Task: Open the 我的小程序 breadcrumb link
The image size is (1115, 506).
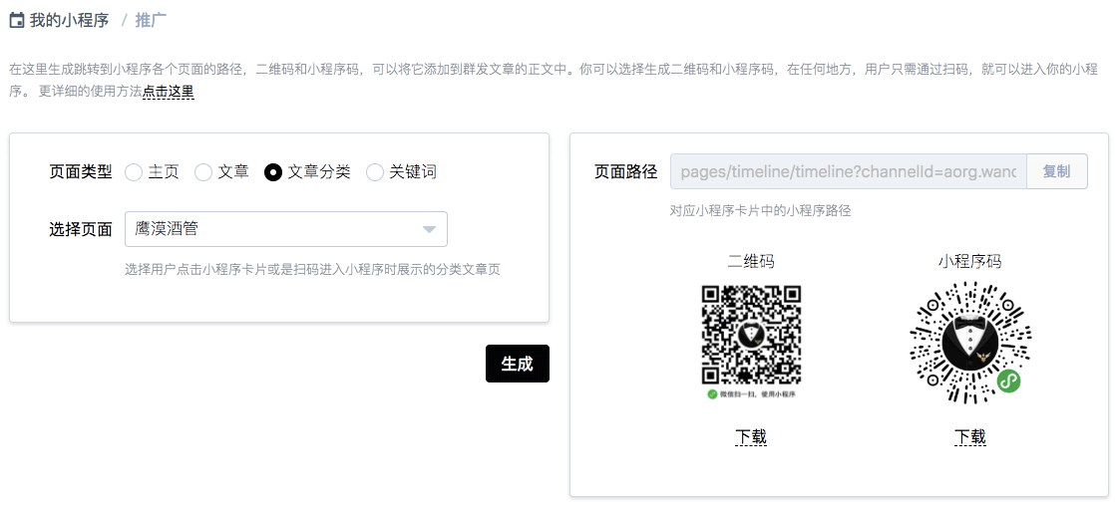Action: coord(69,20)
